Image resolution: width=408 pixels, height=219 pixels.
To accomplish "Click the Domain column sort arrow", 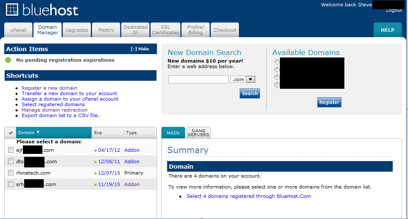I will coord(38,132).
